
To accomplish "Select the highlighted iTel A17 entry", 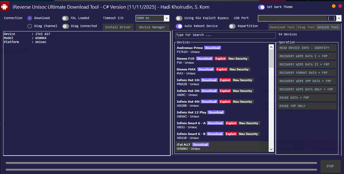I will pos(222,147).
